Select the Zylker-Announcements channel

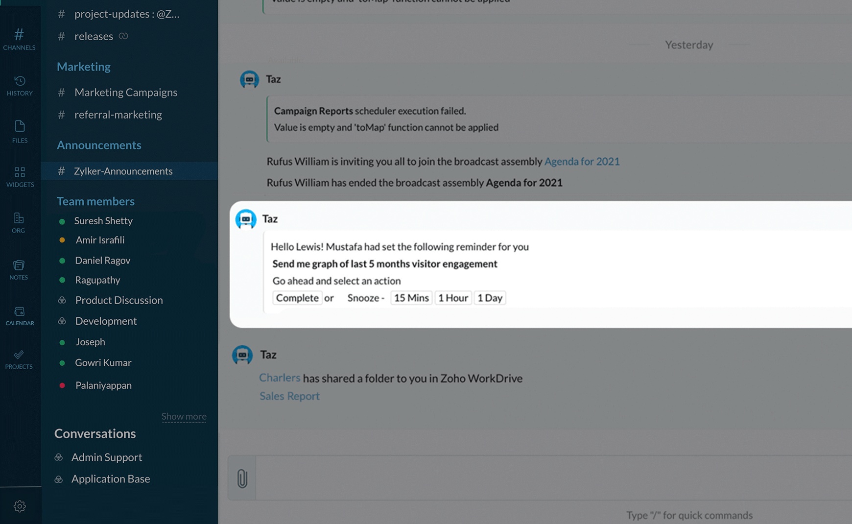(129, 171)
